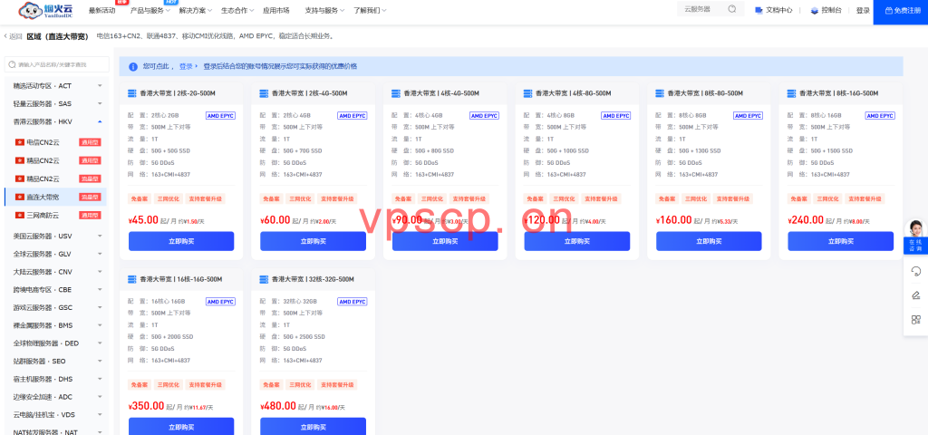Viewport: 928px width, 435px height.
Task: Click the info icon in the blue login banner
Action: [x=133, y=66]
